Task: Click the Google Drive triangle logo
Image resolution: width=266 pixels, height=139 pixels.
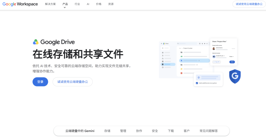Action: click(x=36, y=42)
